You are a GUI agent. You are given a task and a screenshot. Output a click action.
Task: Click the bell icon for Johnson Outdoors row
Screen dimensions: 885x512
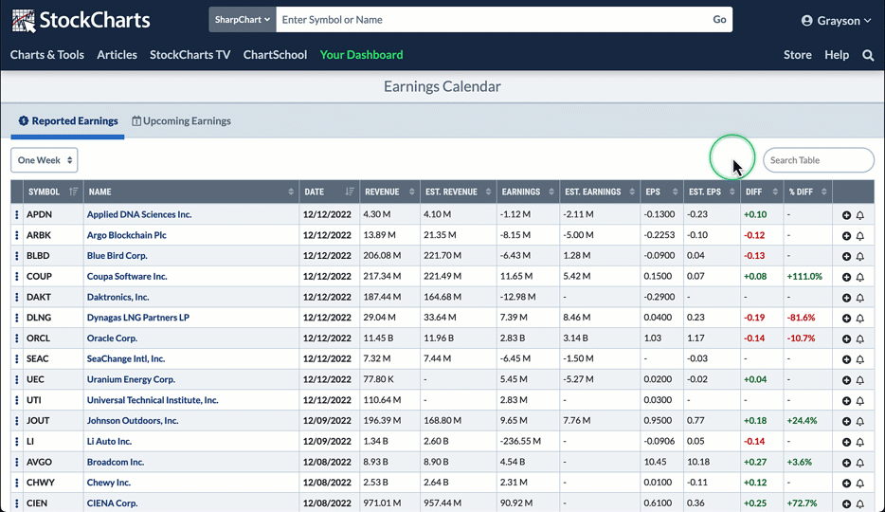pyautogui.click(x=860, y=422)
